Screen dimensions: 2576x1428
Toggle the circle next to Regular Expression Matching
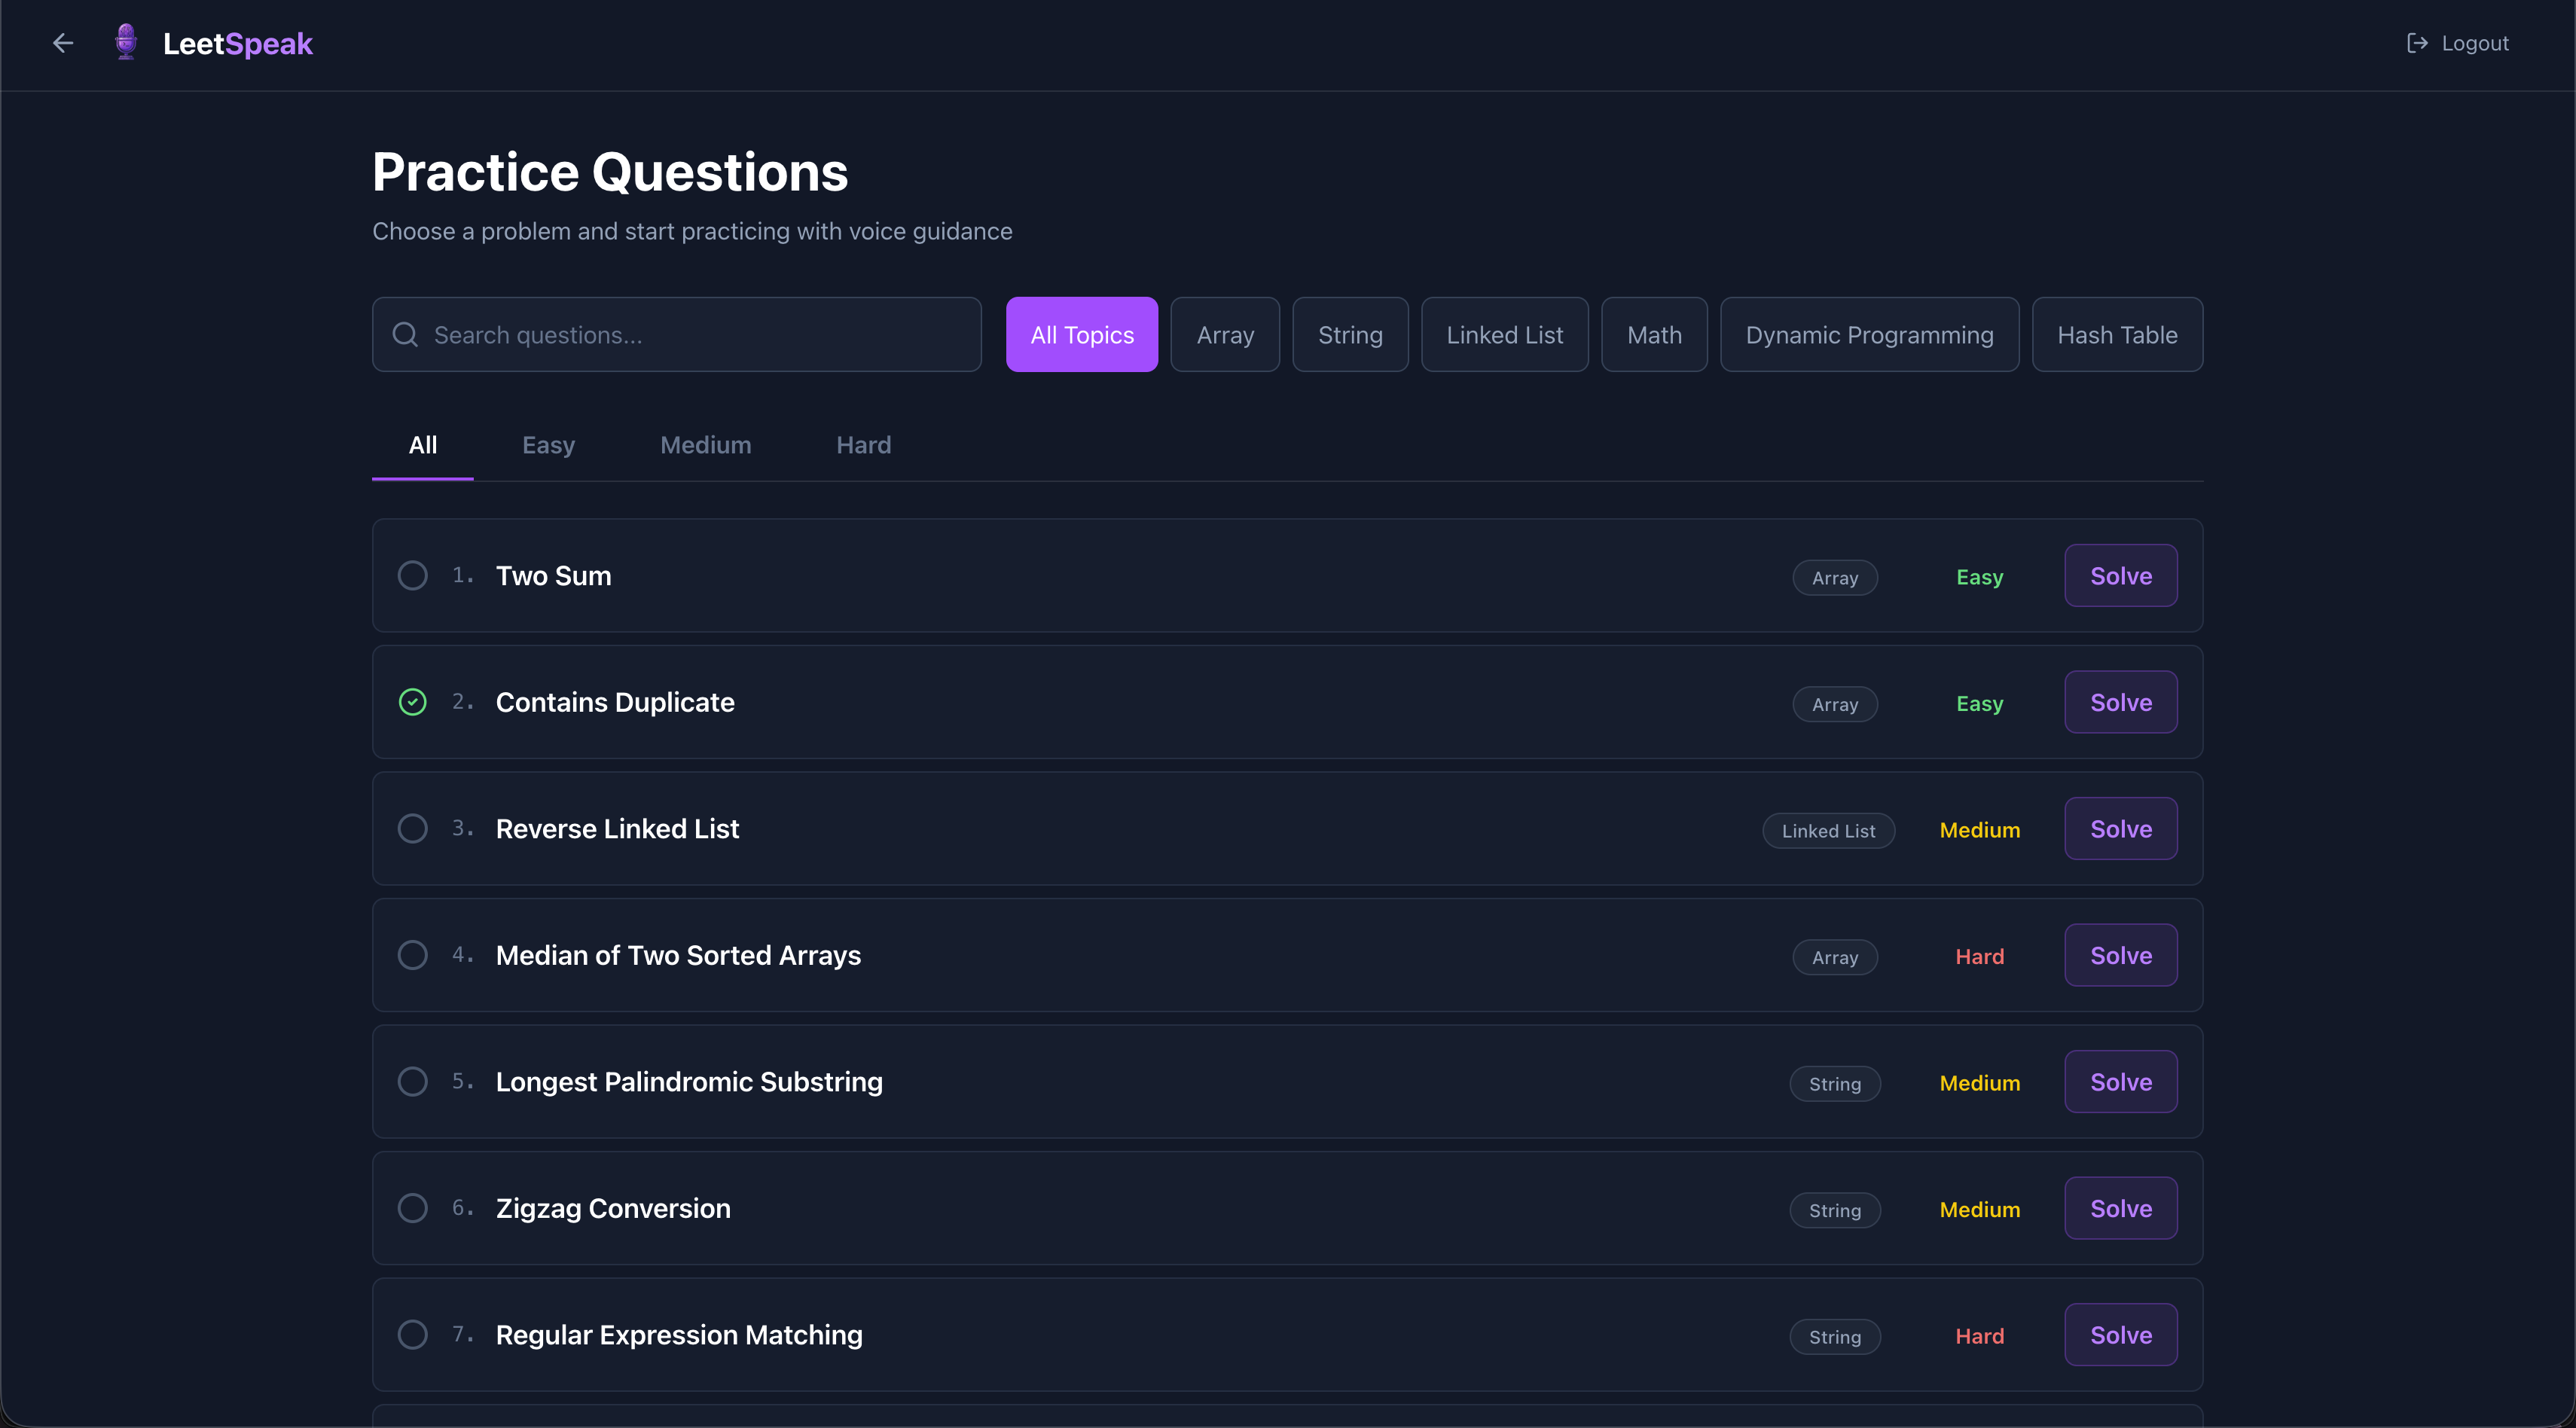click(x=412, y=1335)
